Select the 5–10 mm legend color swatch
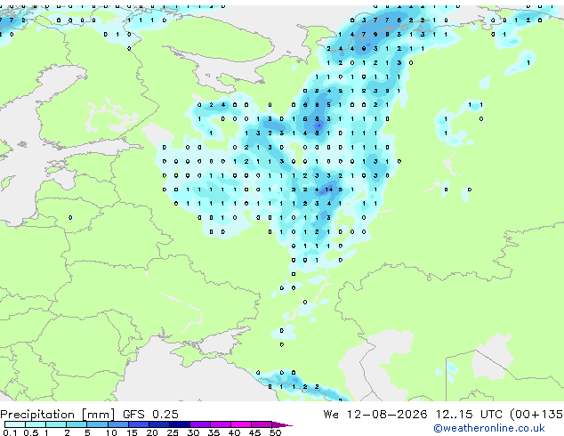 coord(97,424)
